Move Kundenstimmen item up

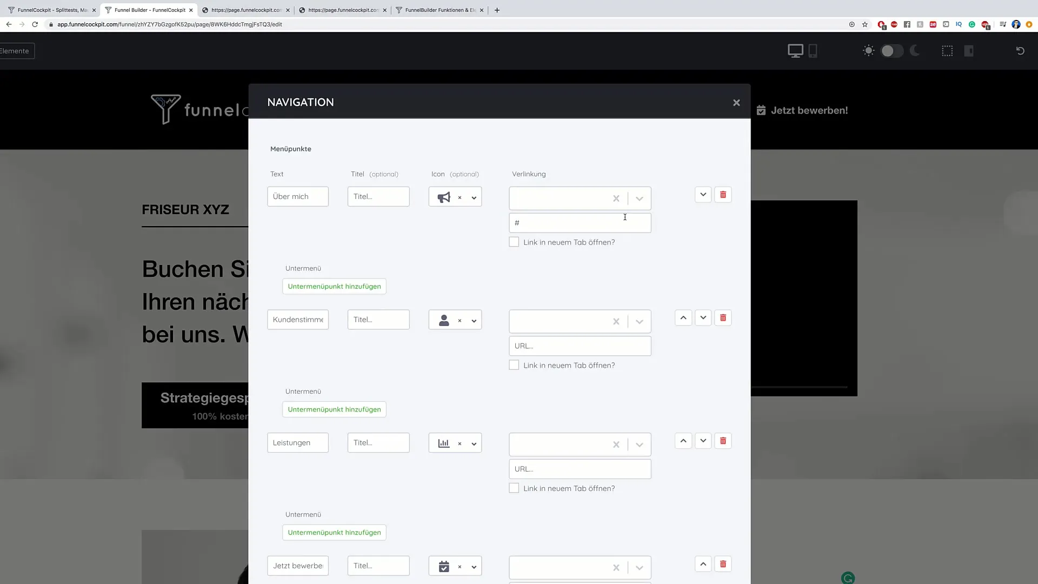tap(683, 318)
